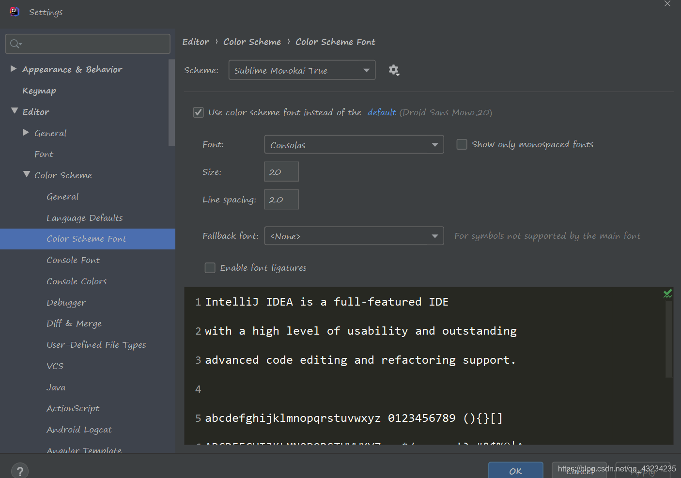This screenshot has width=681, height=478.
Task: Click the help question mark button
Action: [x=20, y=471]
